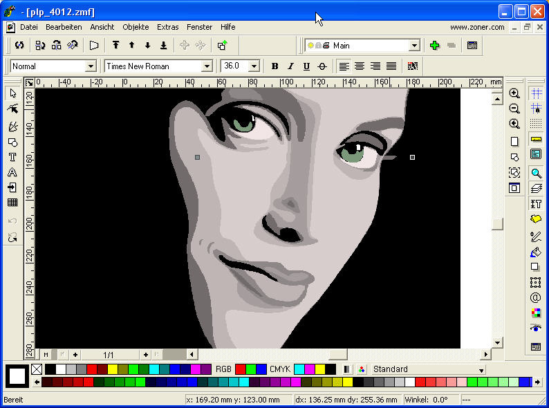Screen dimensions: 549x408
Task: Click the current fill color preview box
Action: (x=17, y=376)
